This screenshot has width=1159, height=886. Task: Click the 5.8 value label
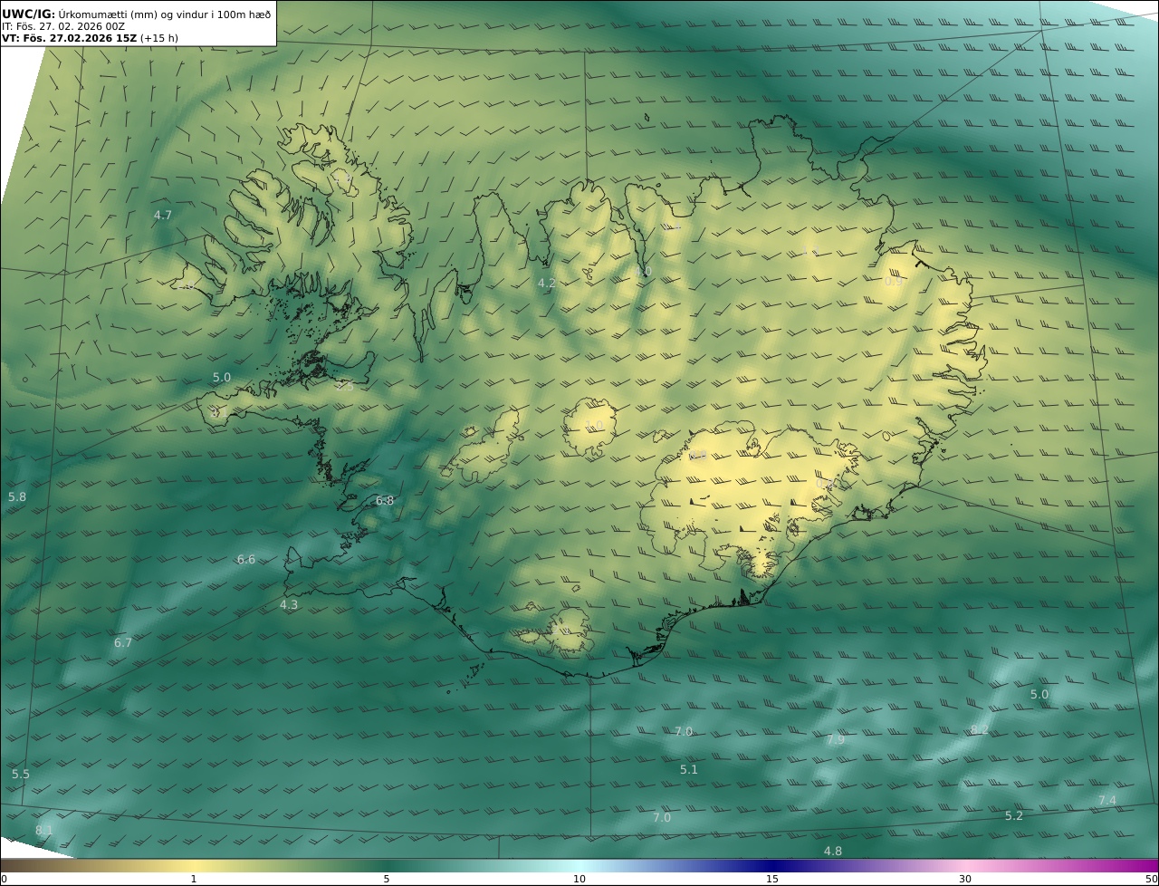point(17,497)
